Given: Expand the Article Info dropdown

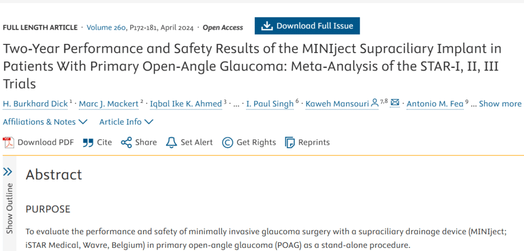Looking at the screenshot, I should coord(126,122).
